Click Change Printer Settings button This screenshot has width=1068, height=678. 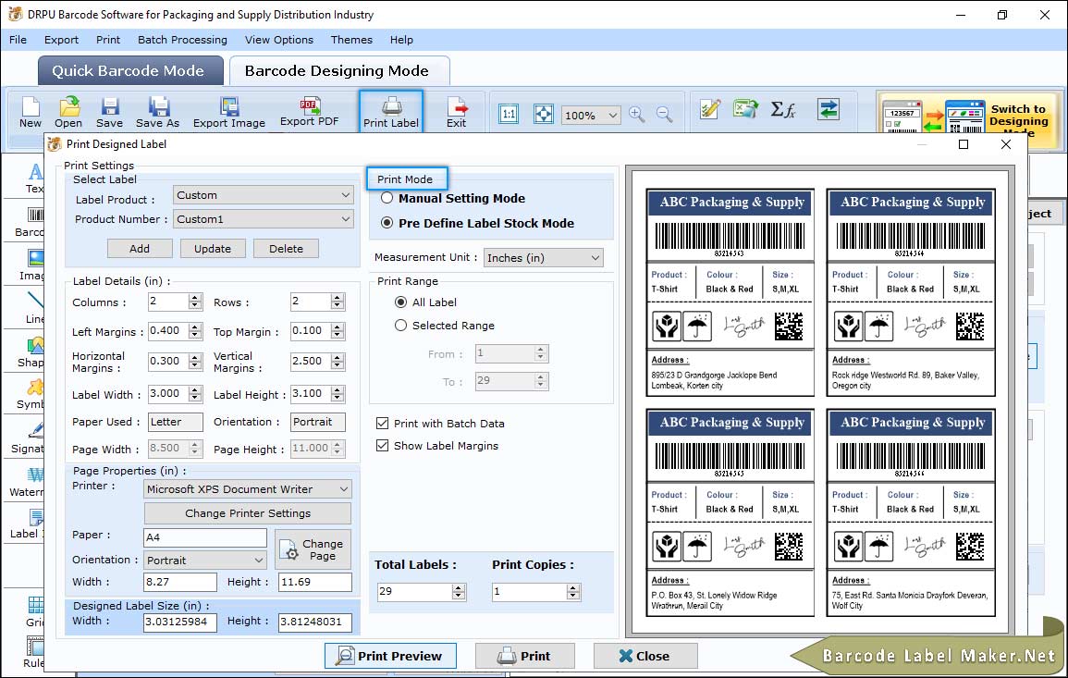[248, 513]
